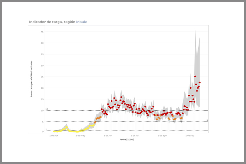Viewport: 246px width, 164px height.
Task: Click the '1 de ago' x-axis label
Action: 162,135
